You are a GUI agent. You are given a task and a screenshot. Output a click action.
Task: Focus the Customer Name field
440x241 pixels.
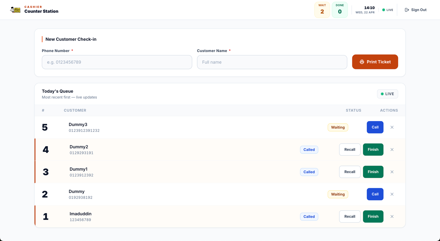point(272,62)
